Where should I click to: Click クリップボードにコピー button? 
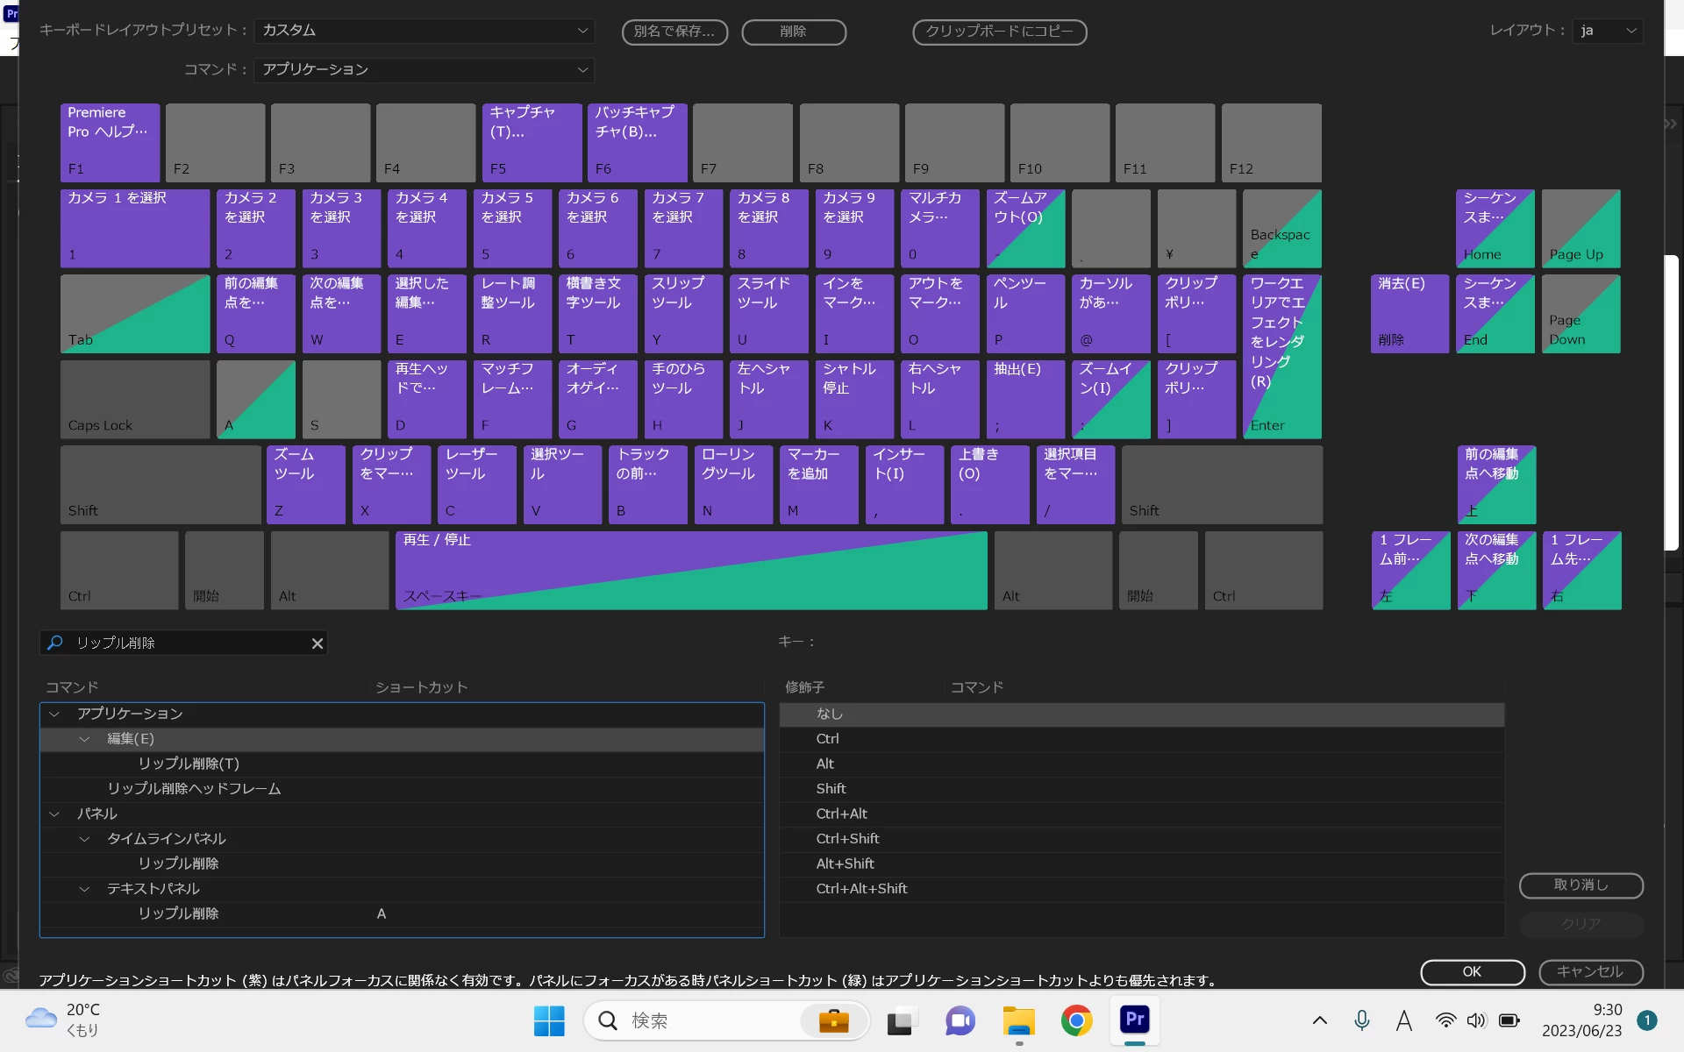999,32
